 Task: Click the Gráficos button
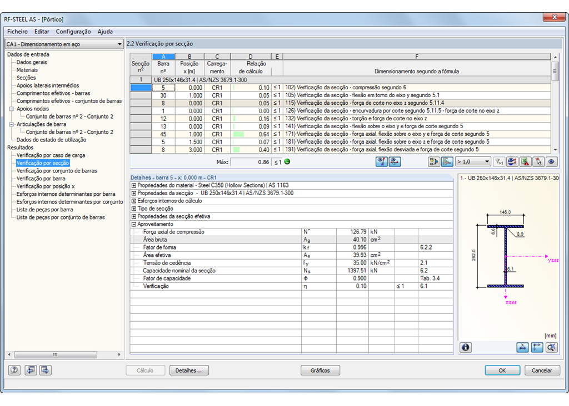point(320,370)
